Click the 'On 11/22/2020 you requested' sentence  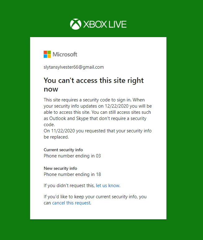point(98,134)
